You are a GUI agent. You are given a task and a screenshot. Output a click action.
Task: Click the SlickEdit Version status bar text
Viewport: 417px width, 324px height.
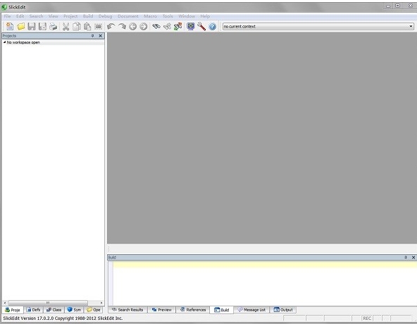tap(63, 318)
